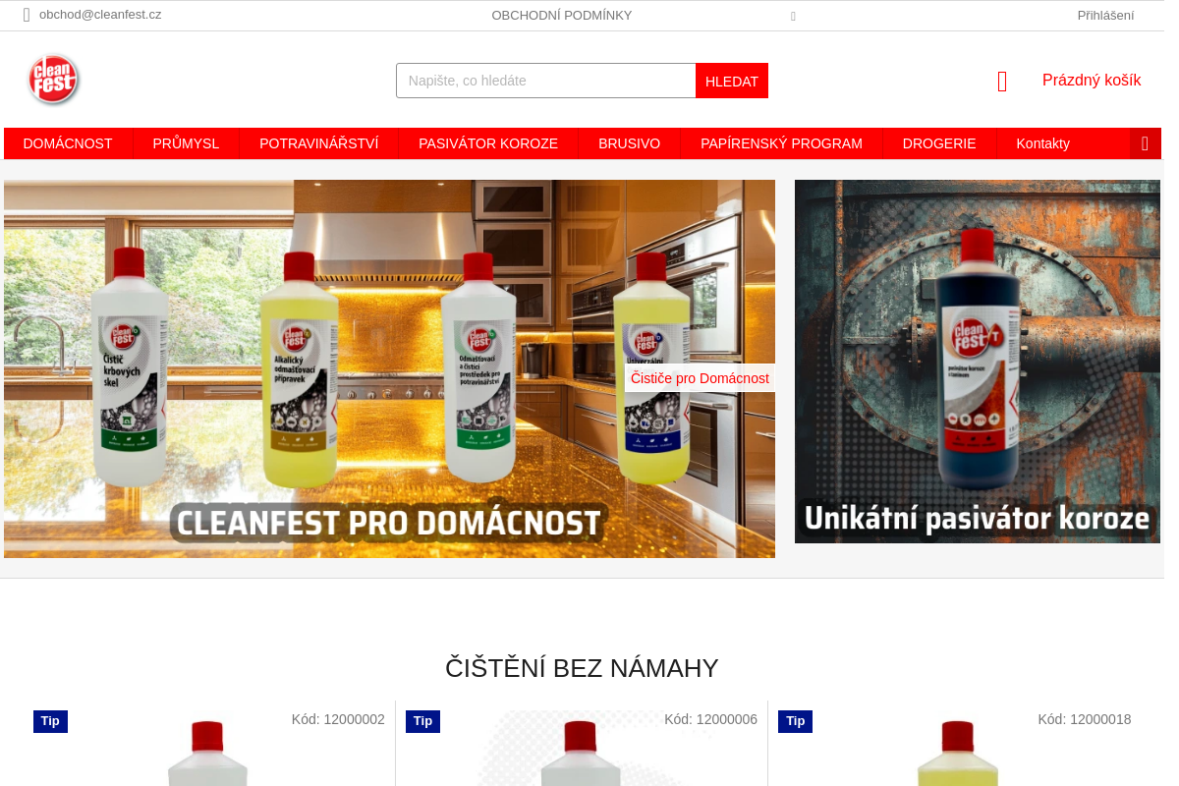
Task: Click Čističe pro Domácnost banner label
Action: 700,378
